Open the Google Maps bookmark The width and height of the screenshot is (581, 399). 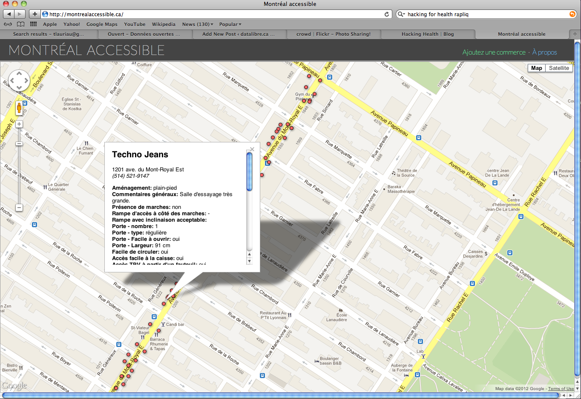pos(102,24)
